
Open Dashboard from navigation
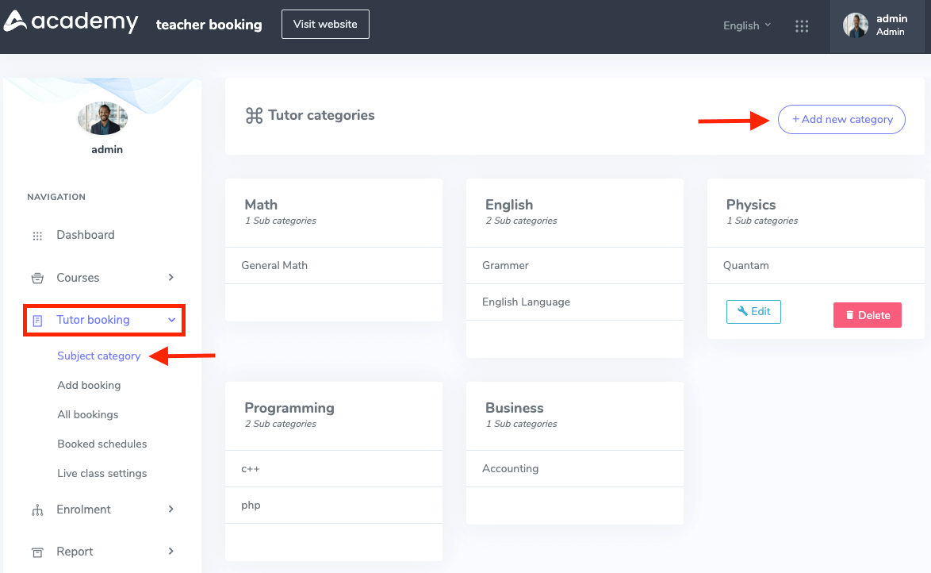click(86, 235)
